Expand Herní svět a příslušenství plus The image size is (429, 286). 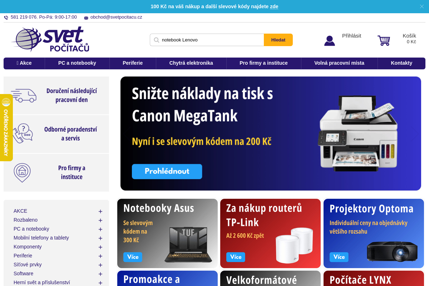point(100,283)
